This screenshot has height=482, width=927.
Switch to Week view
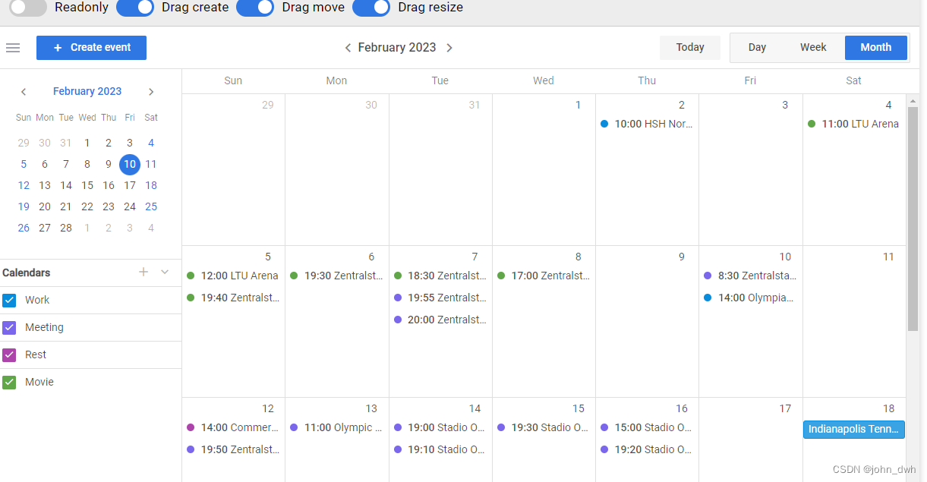(813, 47)
